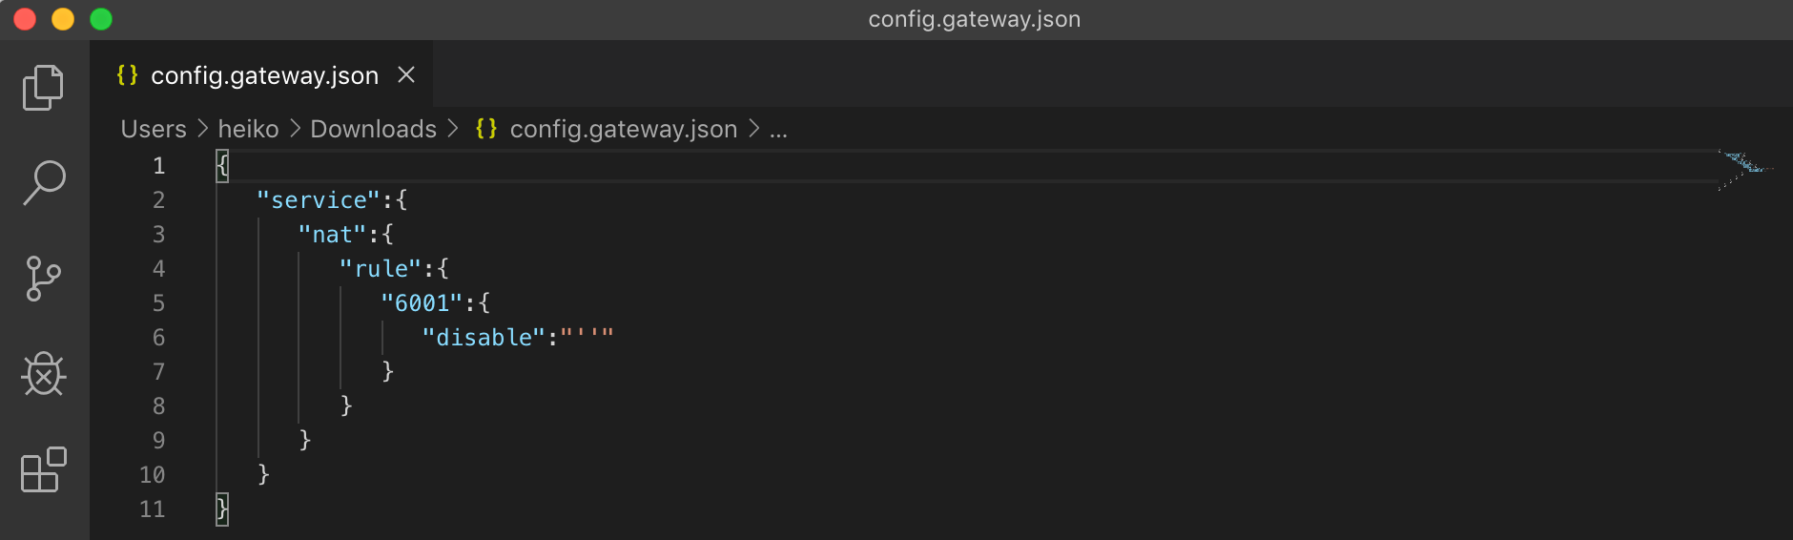Click the "6001" rule key
Image resolution: width=1793 pixels, height=540 pixels.
[422, 303]
